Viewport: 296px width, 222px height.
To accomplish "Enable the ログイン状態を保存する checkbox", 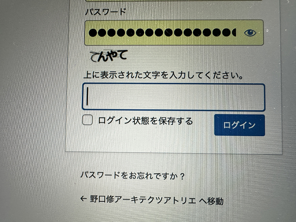I will coord(88,120).
